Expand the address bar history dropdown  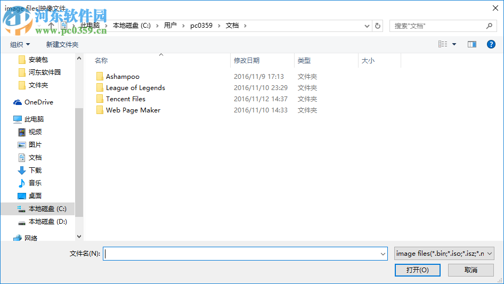tap(367, 26)
